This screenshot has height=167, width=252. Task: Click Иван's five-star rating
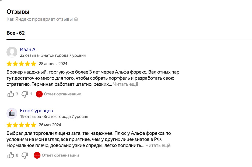[21, 64]
